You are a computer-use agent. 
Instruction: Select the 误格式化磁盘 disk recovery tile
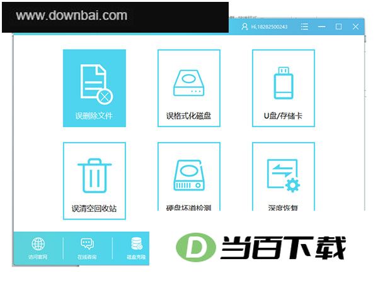coord(189,88)
